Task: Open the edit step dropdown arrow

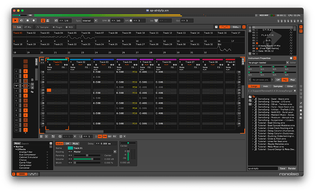Action: 75,137
